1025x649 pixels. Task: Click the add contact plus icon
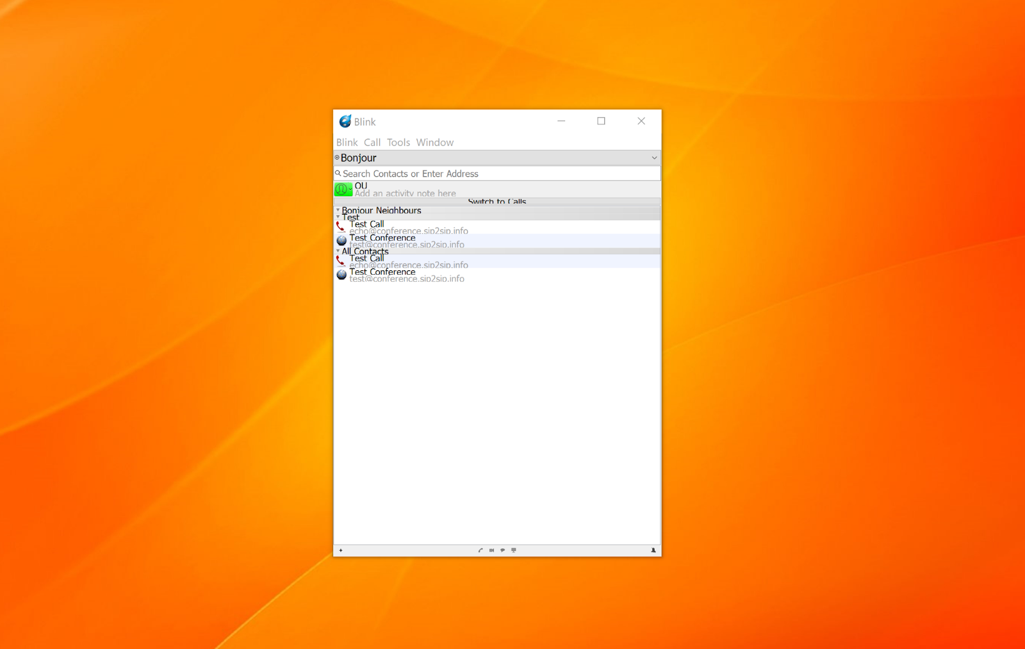coord(341,550)
